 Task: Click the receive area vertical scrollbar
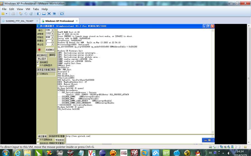click(212, 81)
